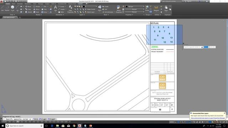The height and width of the screenshot is (128, 228).
Task: Activate the Move command
Action: coord(28,6)
